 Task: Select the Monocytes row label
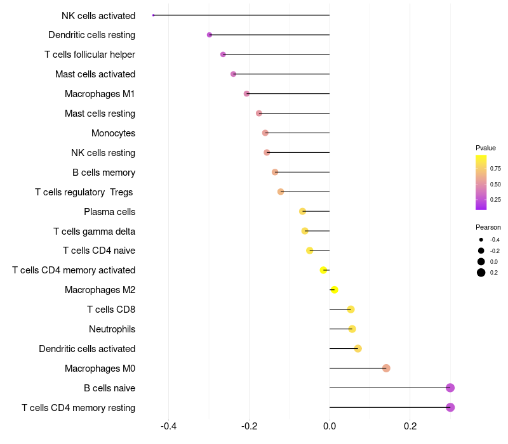(113, 133)
